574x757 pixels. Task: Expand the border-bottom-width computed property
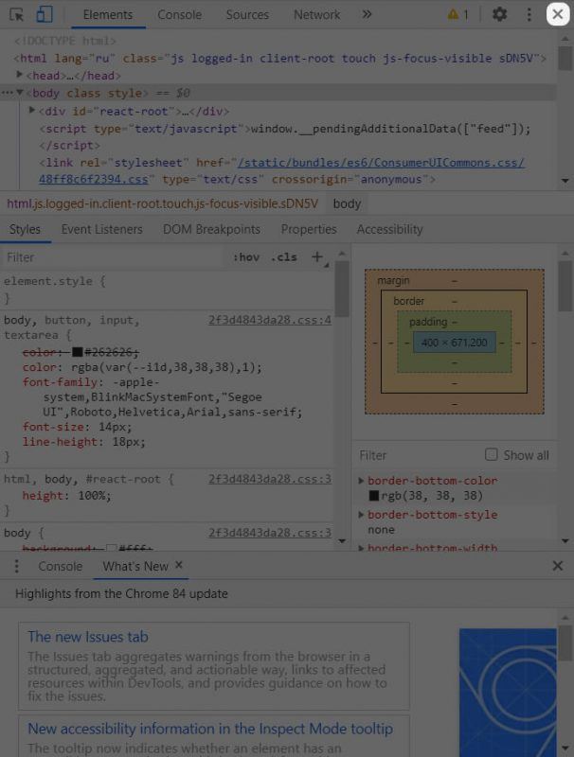point(361,548)
